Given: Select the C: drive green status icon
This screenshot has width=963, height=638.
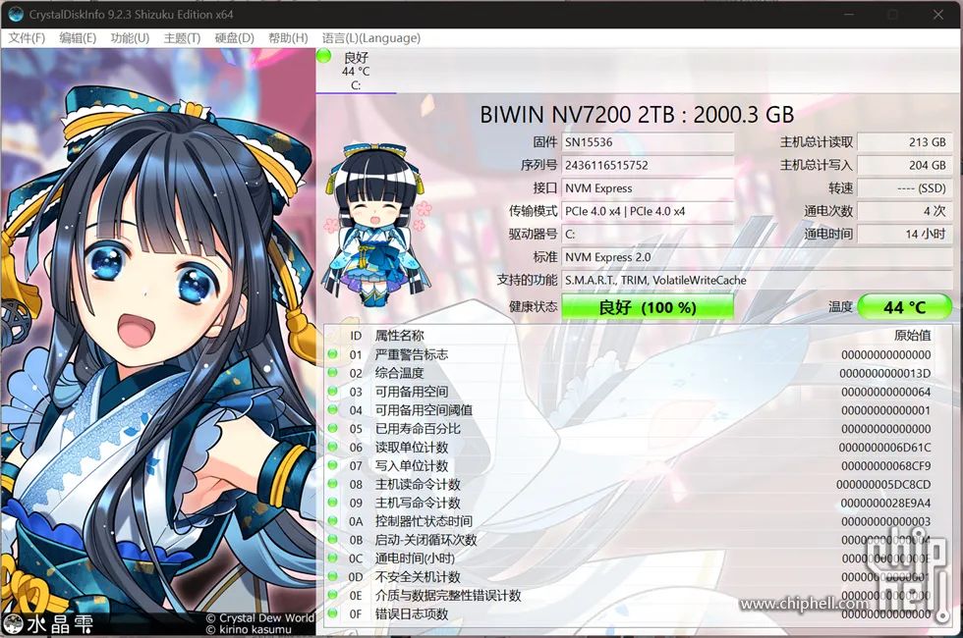Looking at the screenshot, I should (323, 56).
